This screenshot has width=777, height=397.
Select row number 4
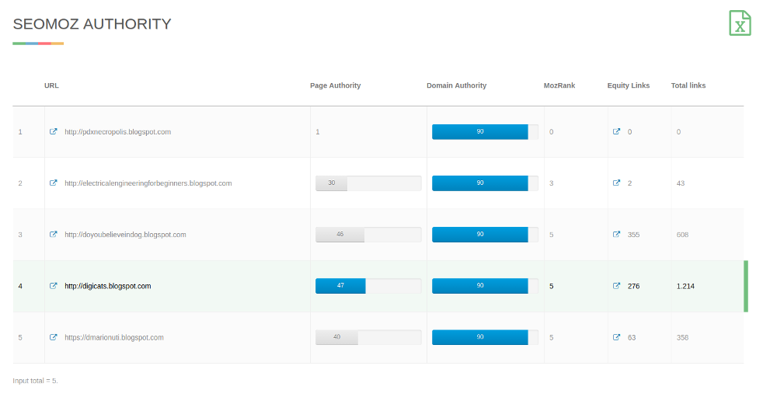click(x=20, y=286)
